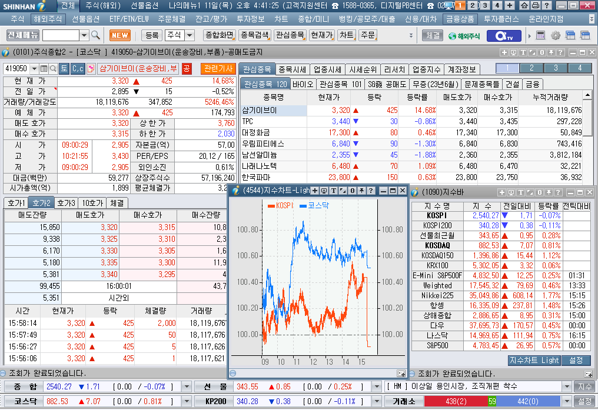The height and width of the screenshot is (410, 598).
Task: Click the printer icon in the title bar
Action: tap(535, 5)
